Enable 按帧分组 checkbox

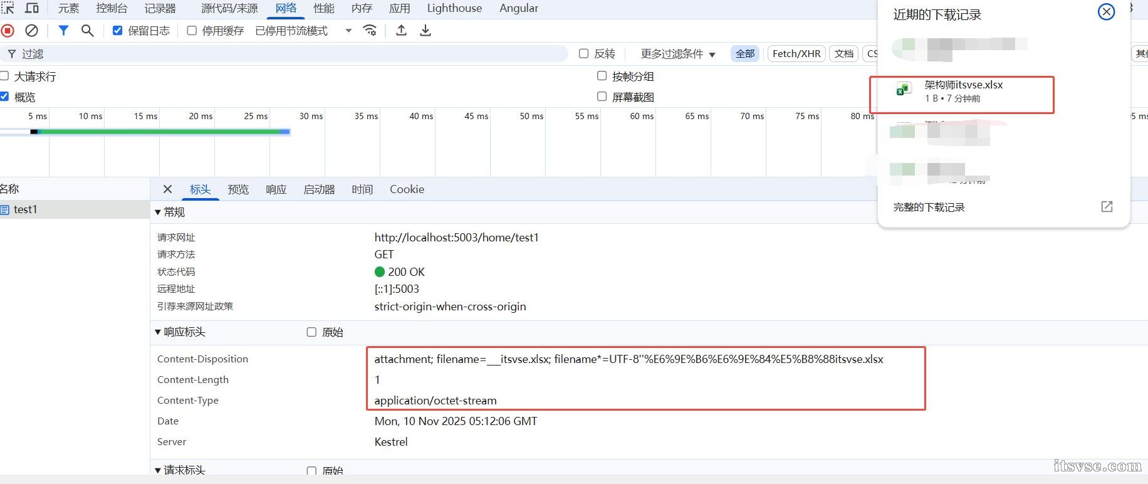click(x=602, y=76)
